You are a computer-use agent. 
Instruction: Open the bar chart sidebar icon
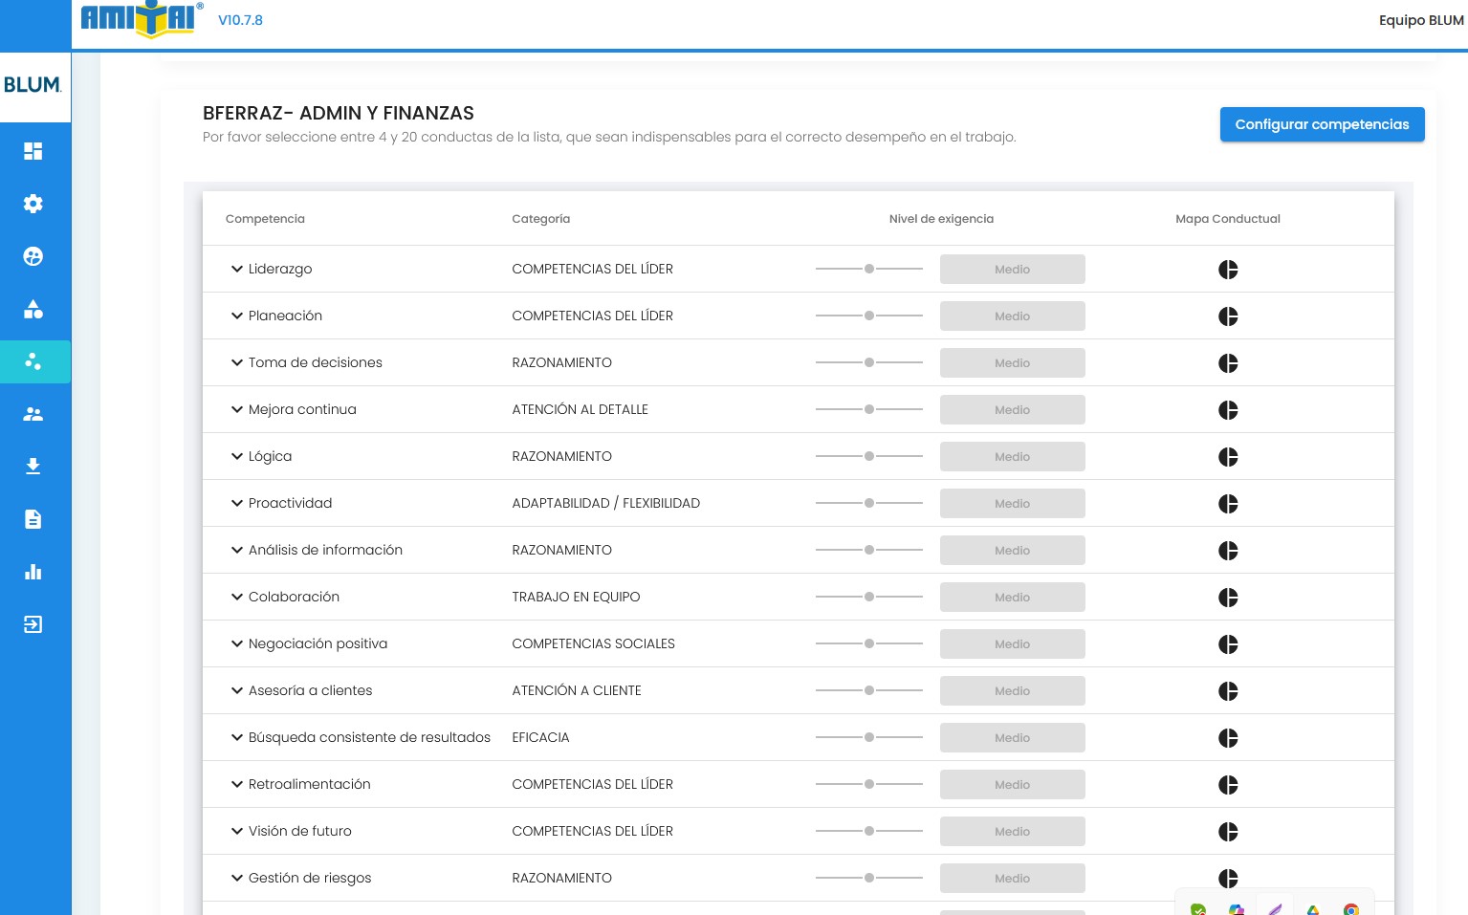click(33, 572)
